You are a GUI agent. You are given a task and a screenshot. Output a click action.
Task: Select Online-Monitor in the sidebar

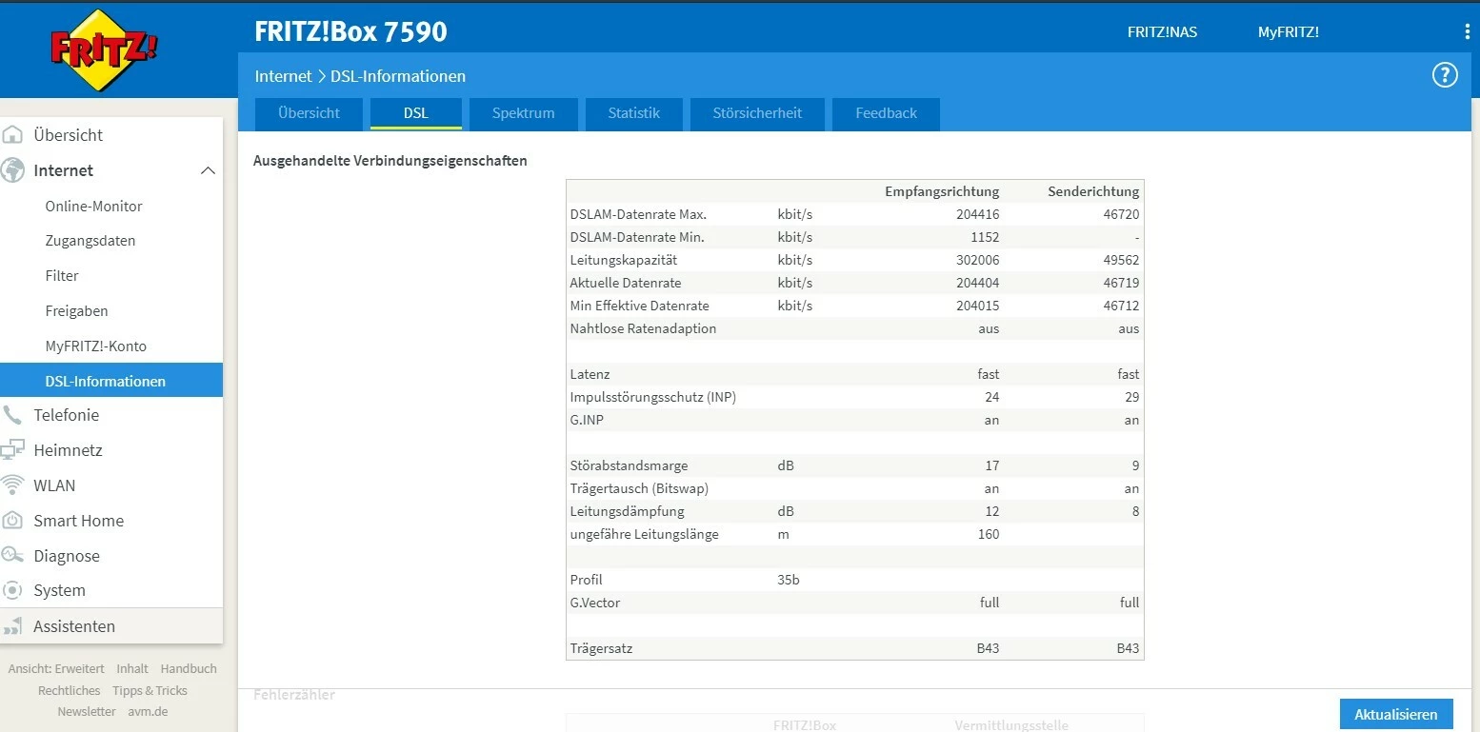93,206
